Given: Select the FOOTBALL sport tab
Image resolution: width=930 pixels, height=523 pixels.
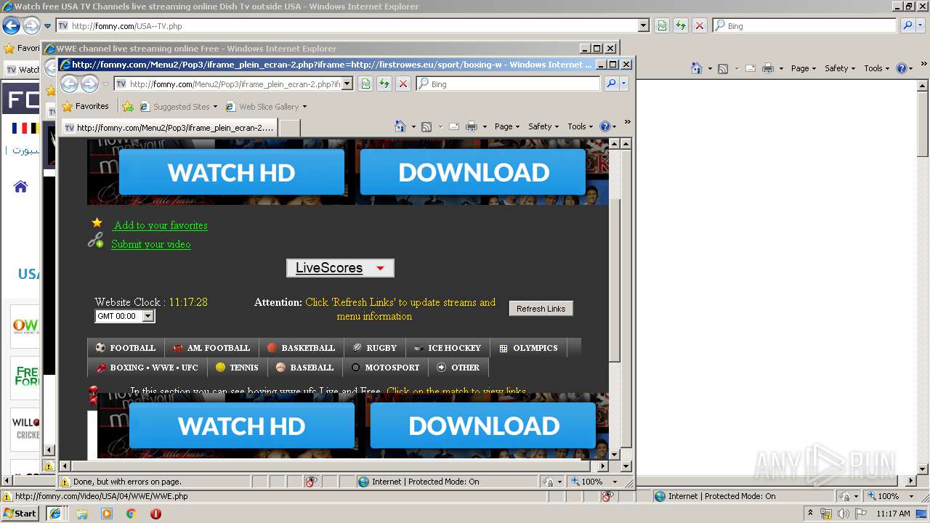Looking at the screenshot, I should [x=126, y=348].
